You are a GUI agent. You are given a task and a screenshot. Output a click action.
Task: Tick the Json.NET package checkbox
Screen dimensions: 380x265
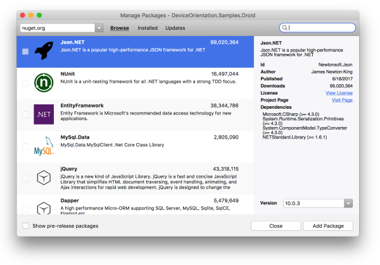tap(25, 52)
